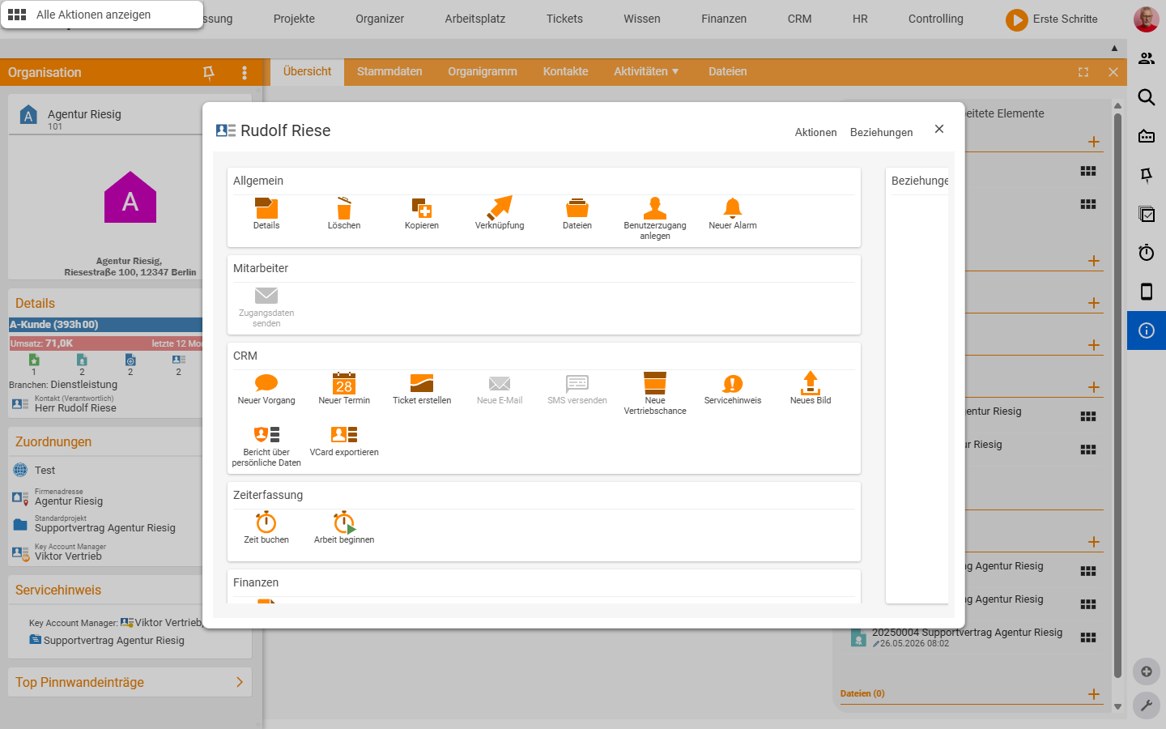
Task: Open the Kontakte tab
Action: tap(565, 71)
